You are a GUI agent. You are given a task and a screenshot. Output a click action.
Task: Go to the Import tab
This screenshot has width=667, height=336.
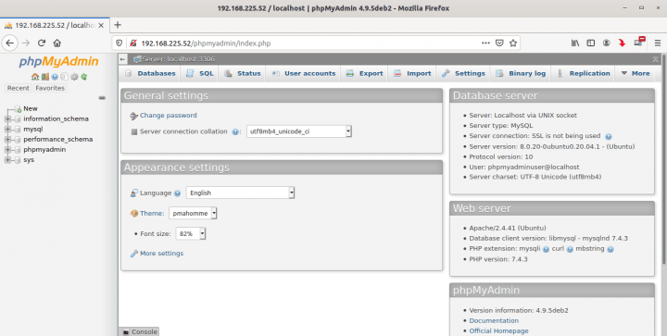412,73
